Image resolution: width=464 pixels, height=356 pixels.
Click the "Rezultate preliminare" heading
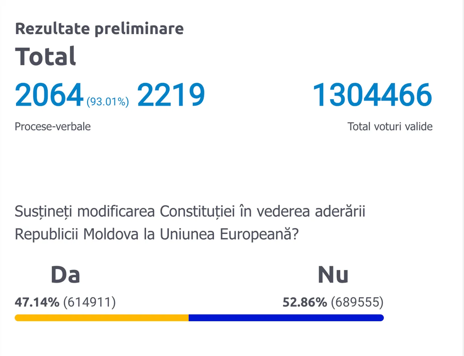click(99, 29)
